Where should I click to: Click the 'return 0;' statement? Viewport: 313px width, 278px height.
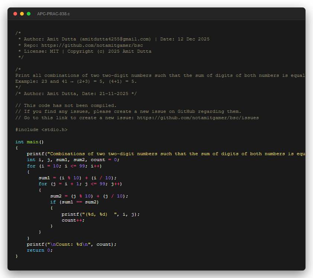(40, 250)
